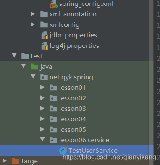This screenshot has height=165, width=160.
Task: Click the lesson05 package icon
Action: (53, 130)
